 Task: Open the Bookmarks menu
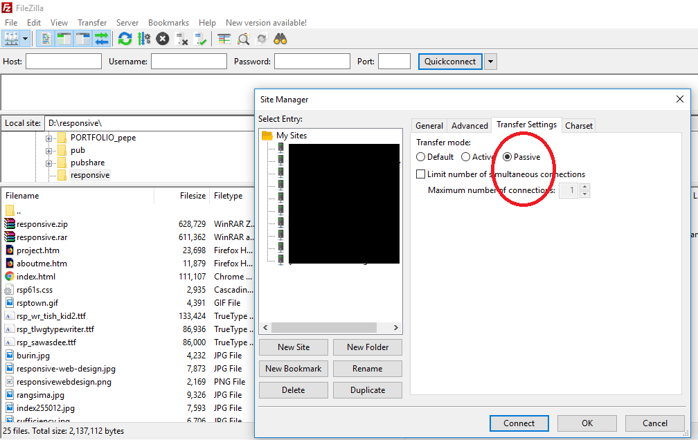click(168, 23)
